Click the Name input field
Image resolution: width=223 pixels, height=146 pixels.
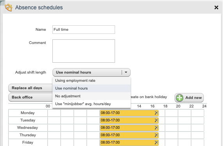(x=84, y=30)
